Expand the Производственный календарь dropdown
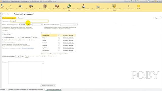Image resolution: width=162 pixels, height=91 pixels. (75, 25)
